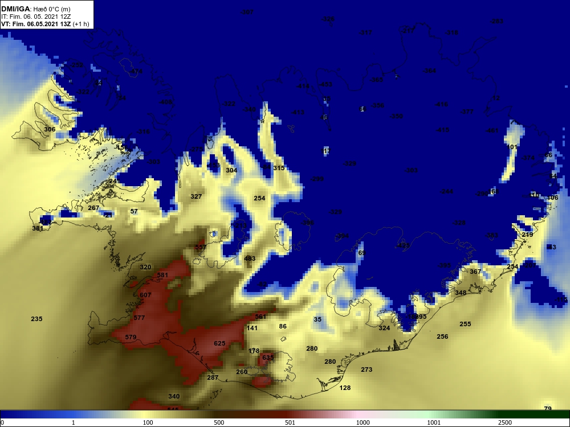Viewport: 570px width, 427px height.
Task: Click the 579 reading
Action: pyautogui.click(x=131, y=337)
